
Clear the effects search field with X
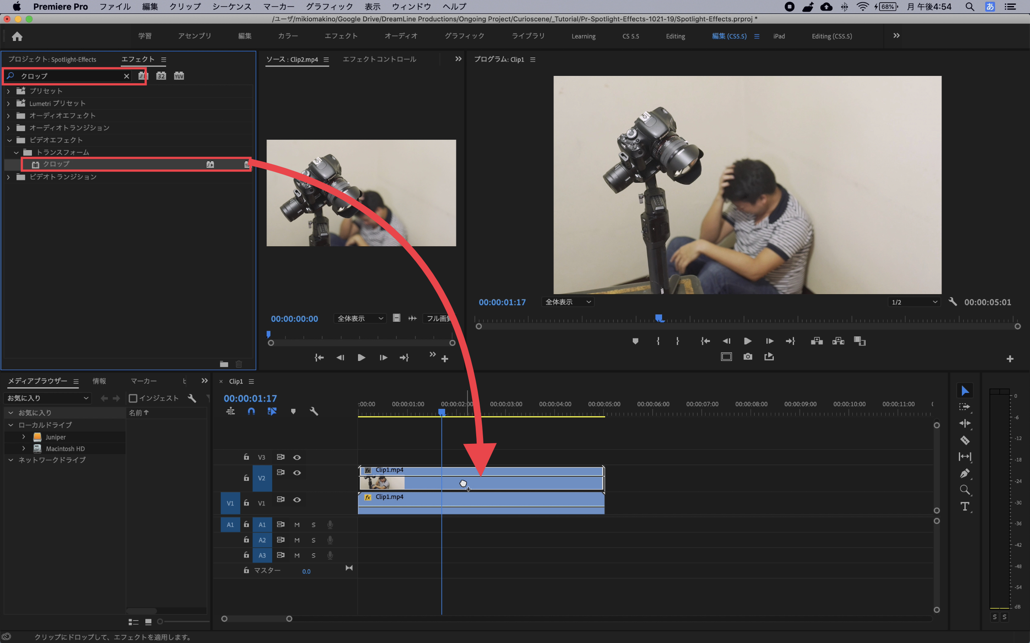coord(126,76)
